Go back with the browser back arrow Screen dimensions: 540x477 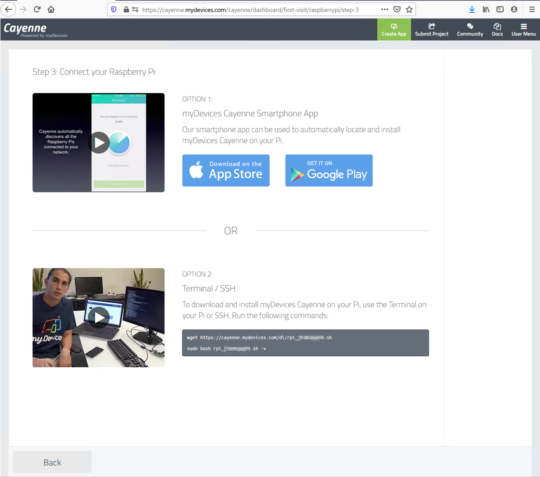tap(8, 9)
